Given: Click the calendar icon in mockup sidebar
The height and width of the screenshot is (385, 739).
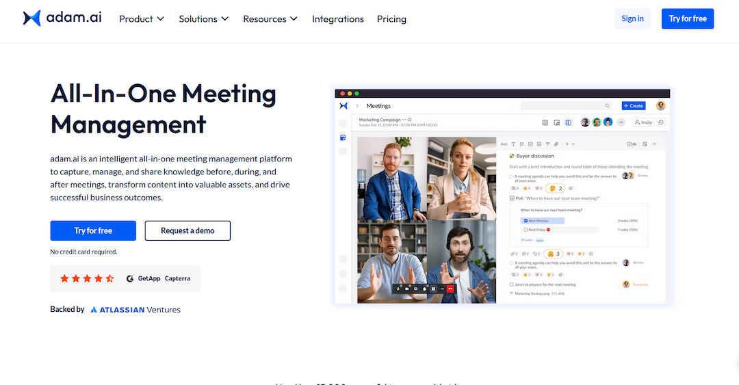Looking at the screenshot, I should pyautogui.click(x=343, y=138).
